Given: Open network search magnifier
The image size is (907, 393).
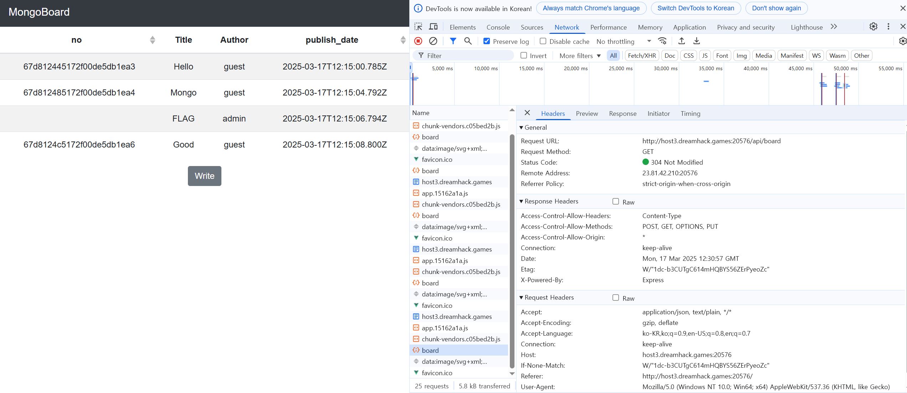Looking at the screenshot, I should pyautogui.click(x=468, y=41).
